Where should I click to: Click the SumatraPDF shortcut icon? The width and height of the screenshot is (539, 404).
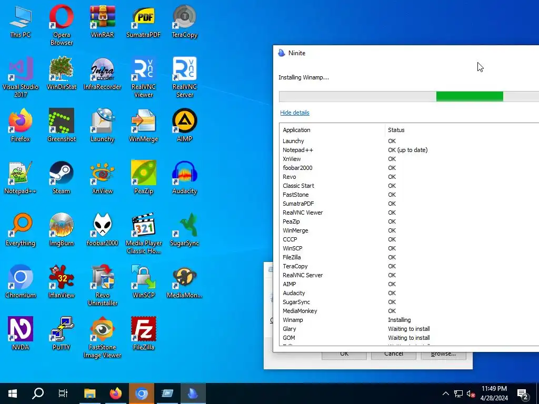[143, 21]
